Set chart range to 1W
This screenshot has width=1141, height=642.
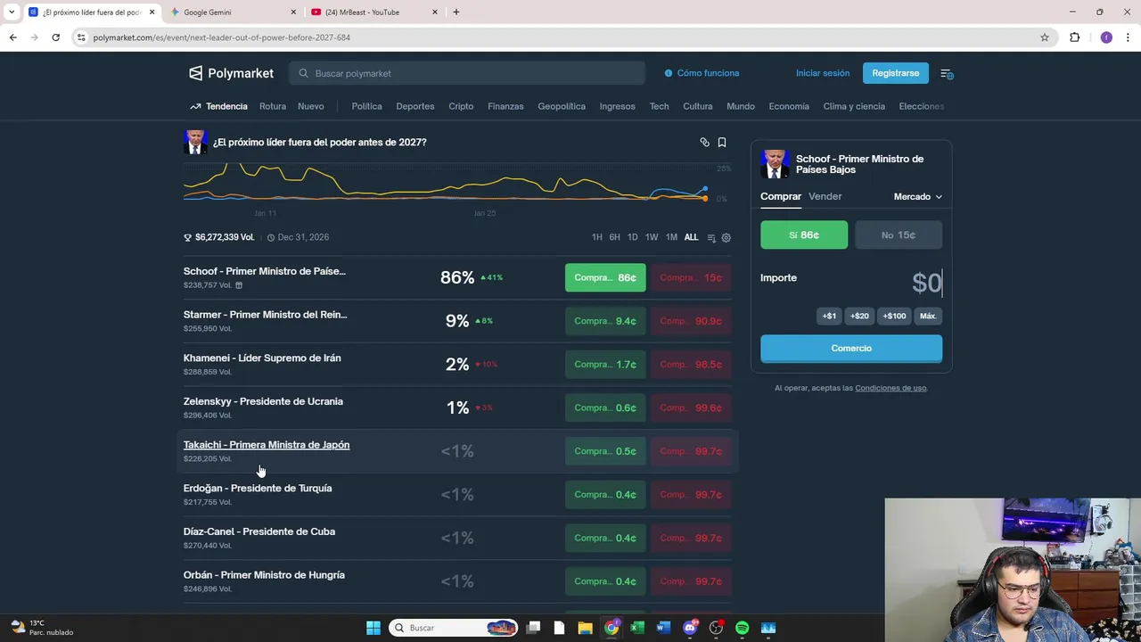(x=652, y=237)
